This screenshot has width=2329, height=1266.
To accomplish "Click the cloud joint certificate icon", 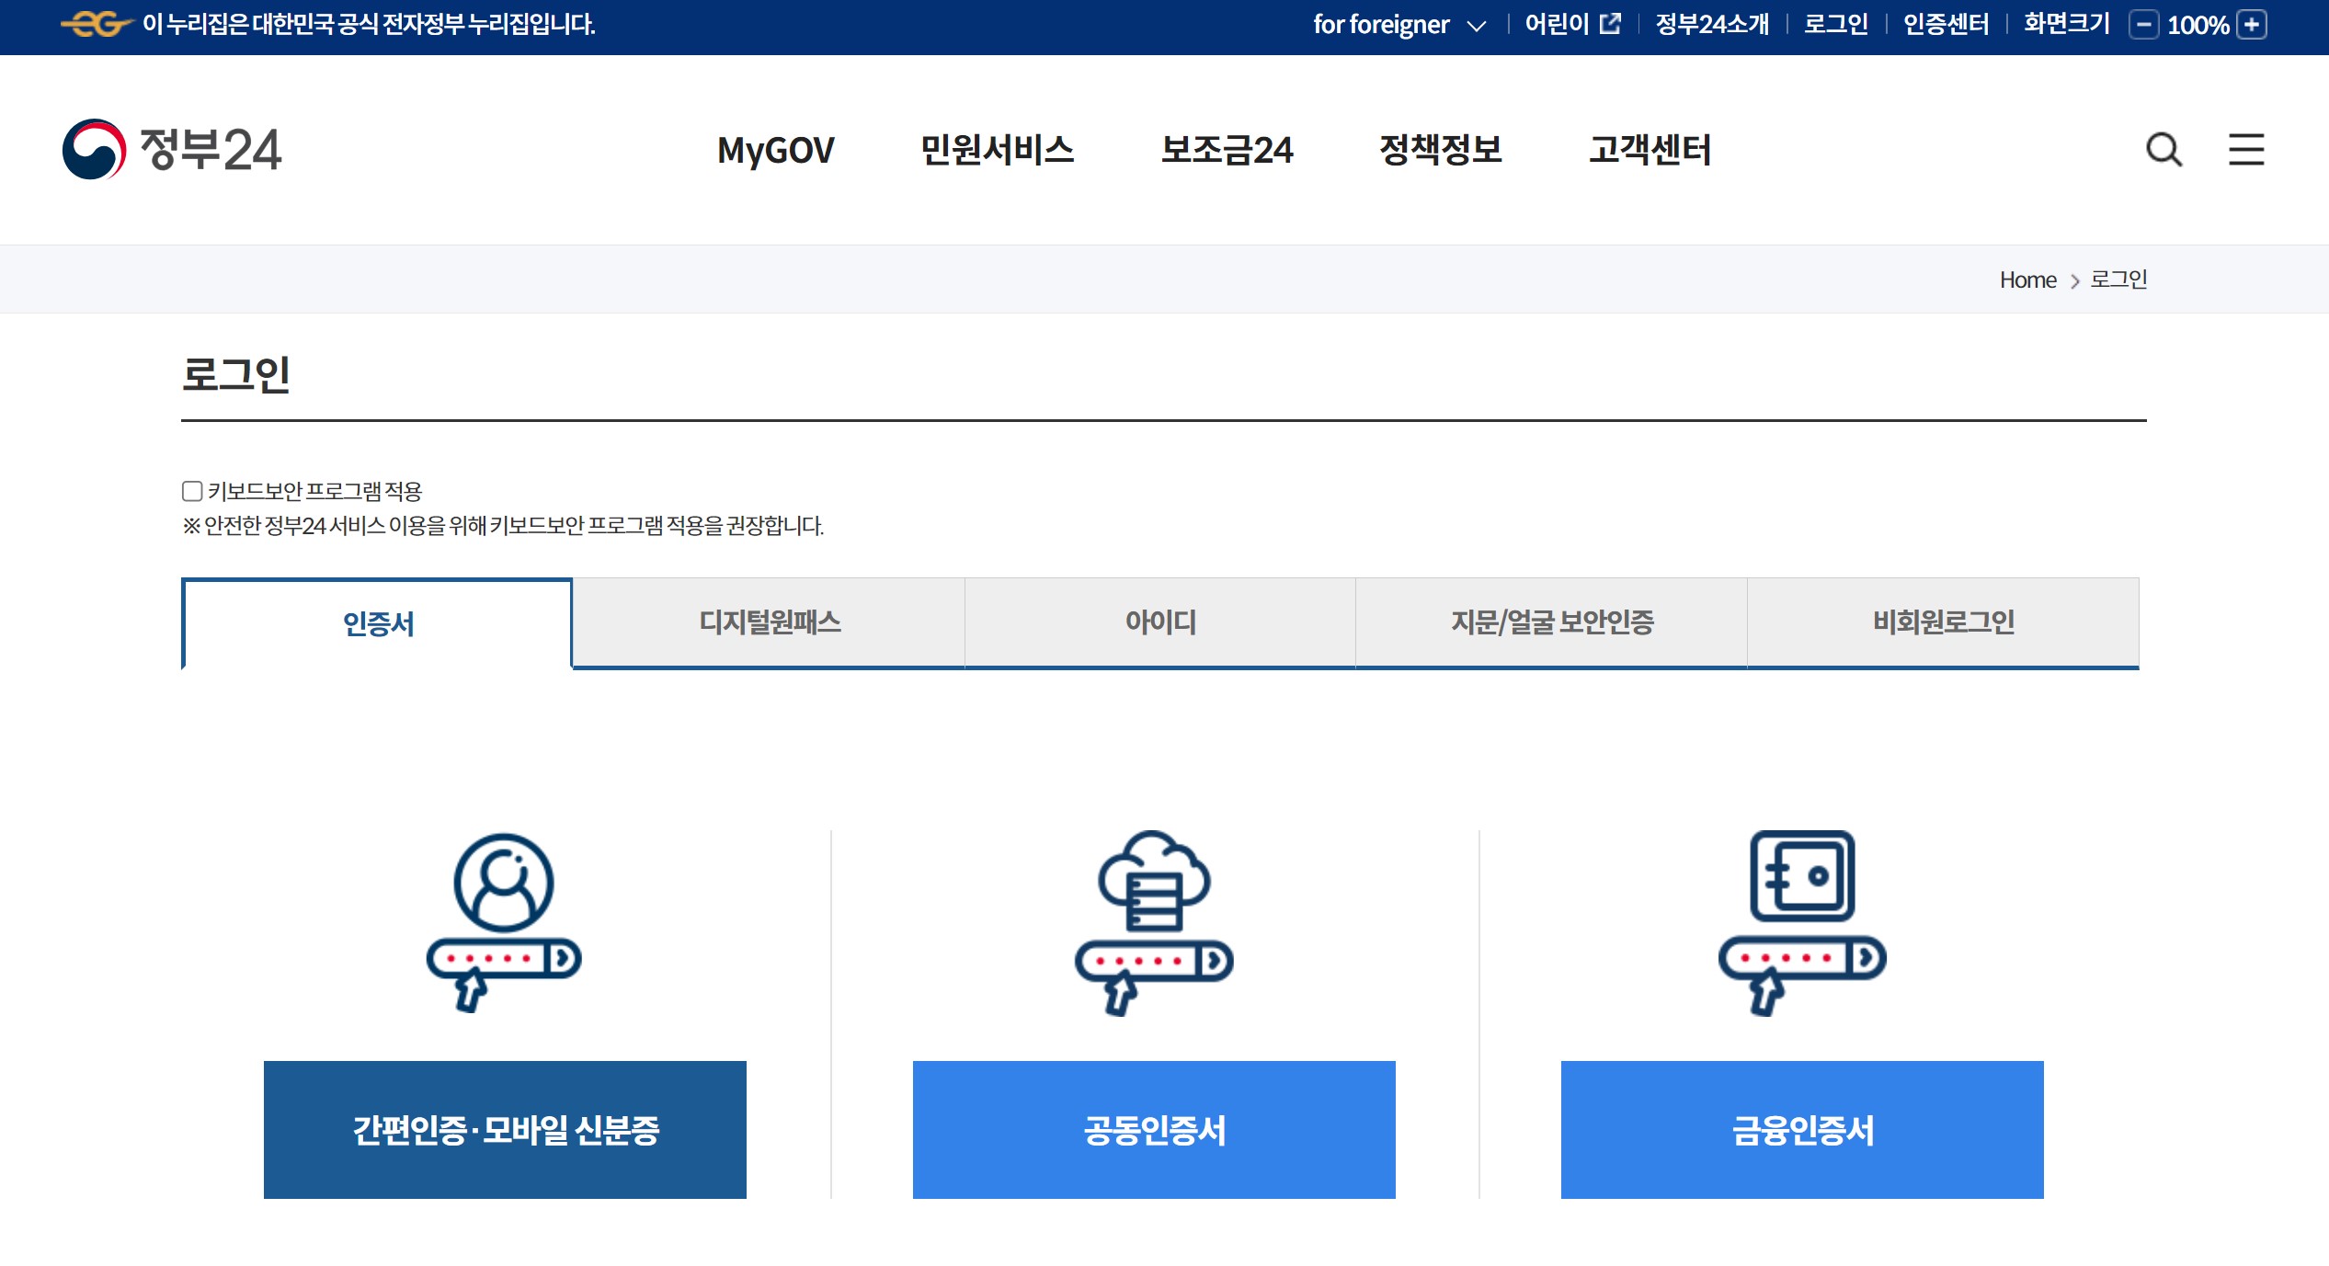I will pos(1153,922).
